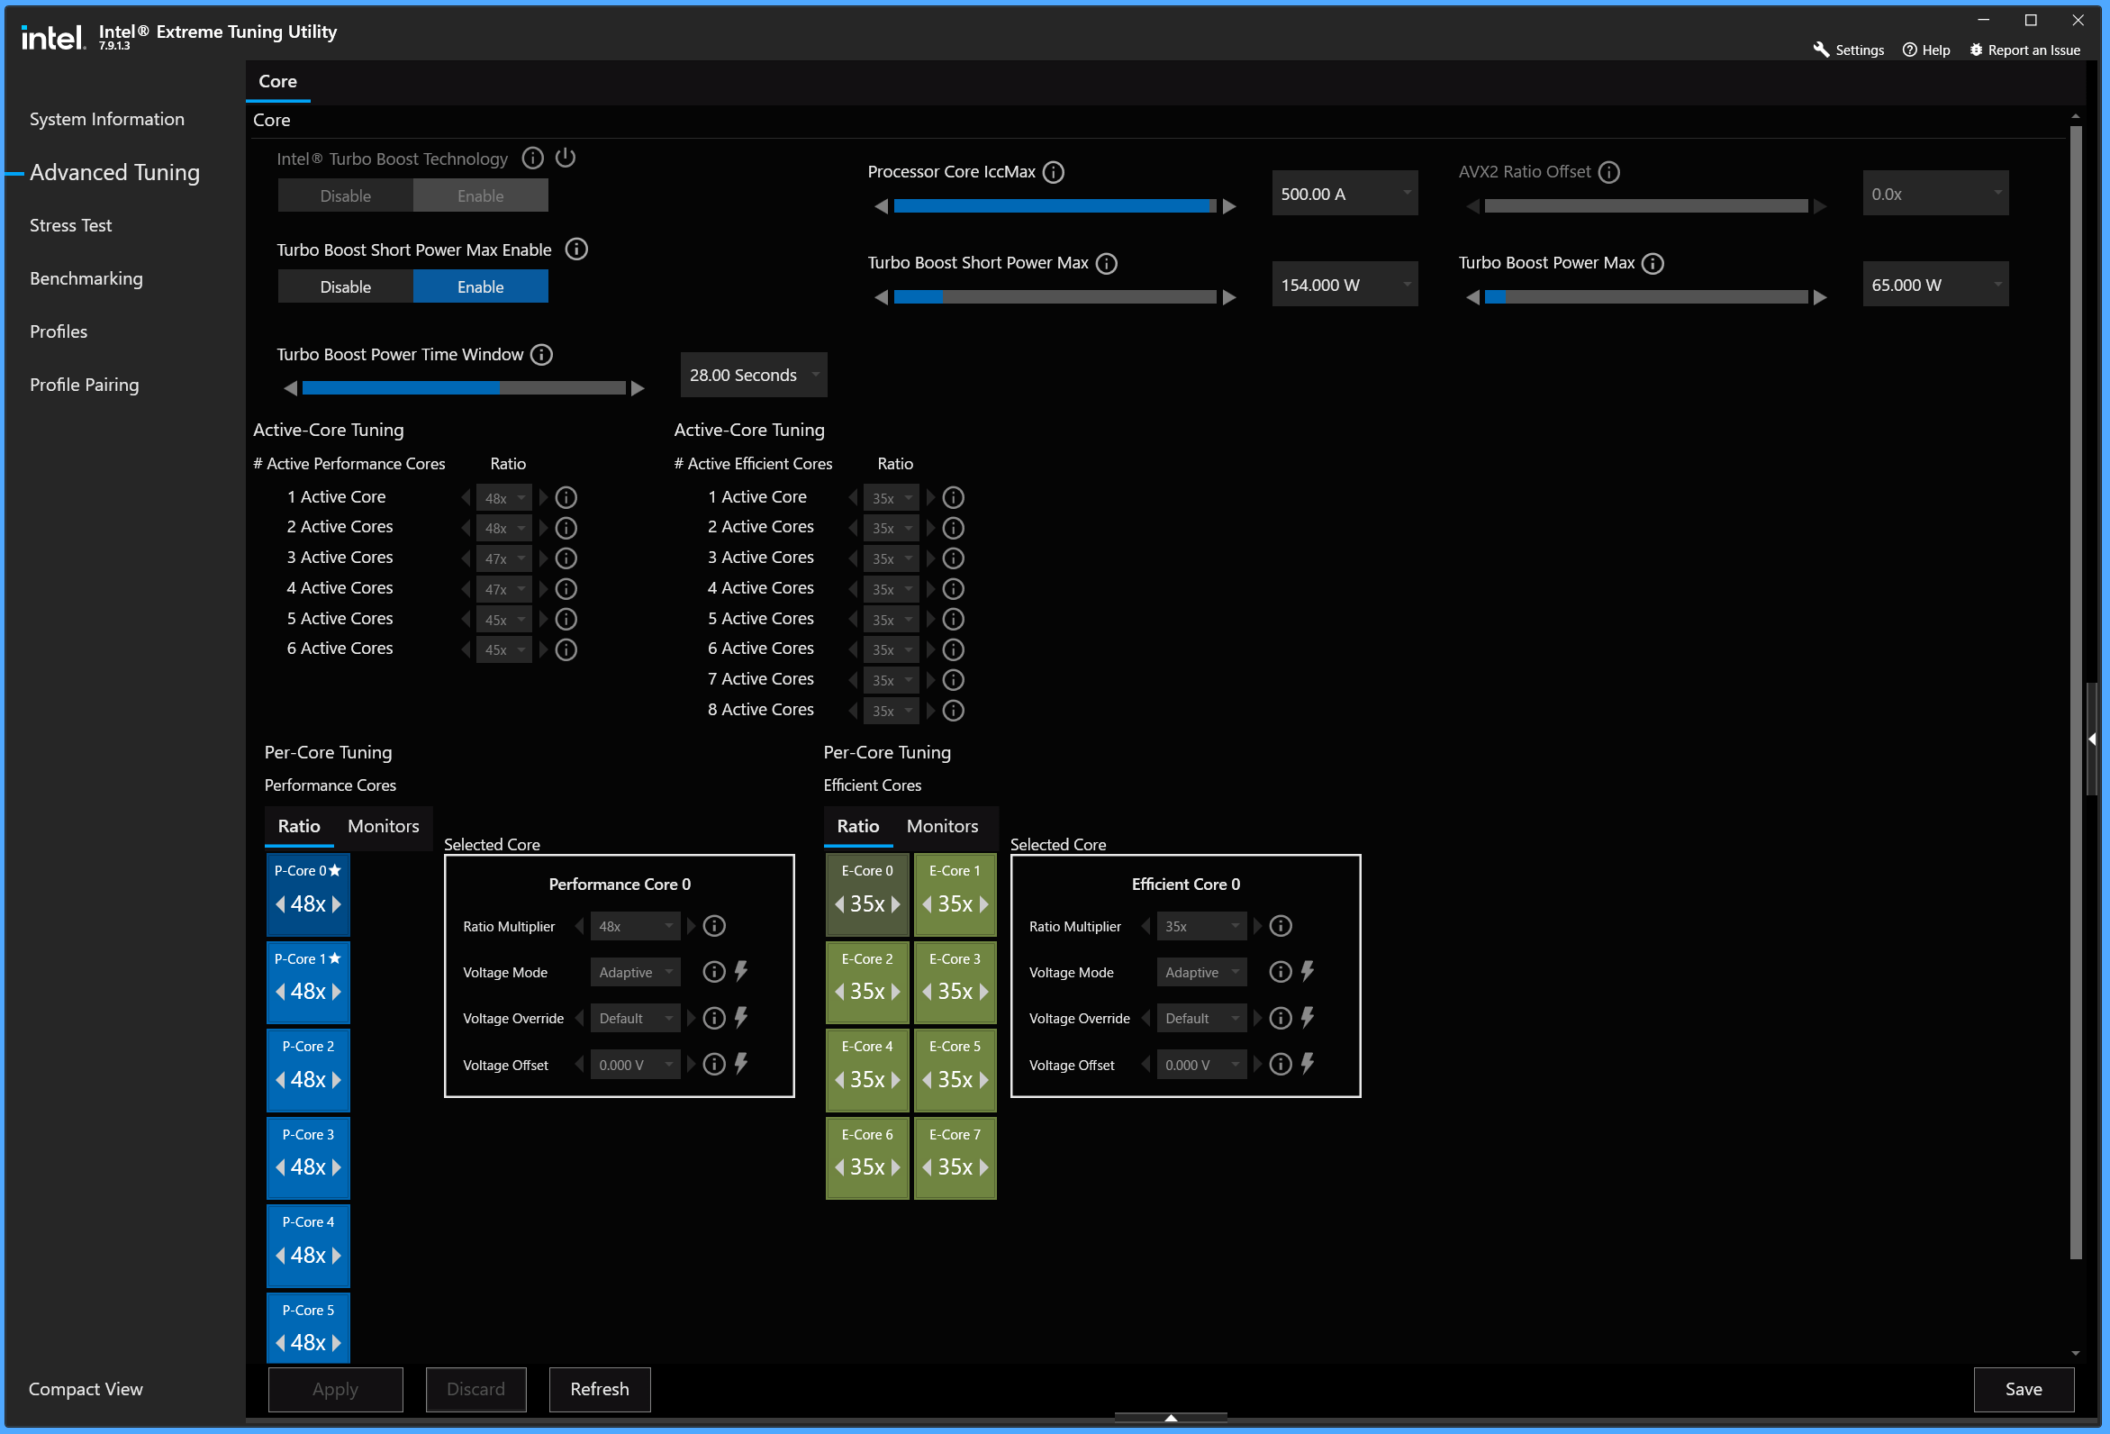Image resolution: width=2110 pixels, height=1434 pixels.
Task: Open the 154.000 W short power dropdown
Action: [1345, 285]
